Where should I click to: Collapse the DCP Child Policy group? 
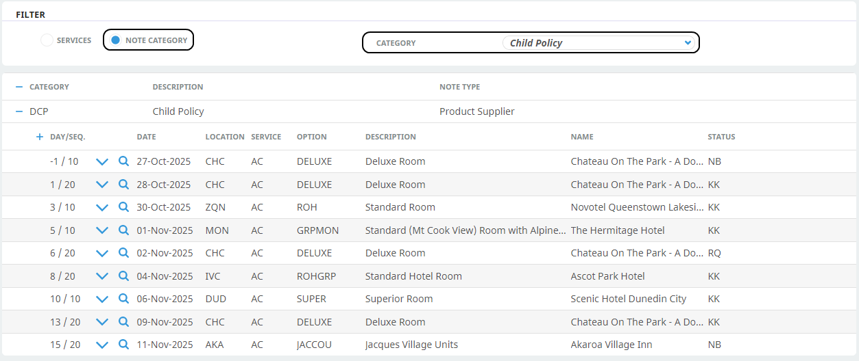pyautogui.click(x=19, y=111)
